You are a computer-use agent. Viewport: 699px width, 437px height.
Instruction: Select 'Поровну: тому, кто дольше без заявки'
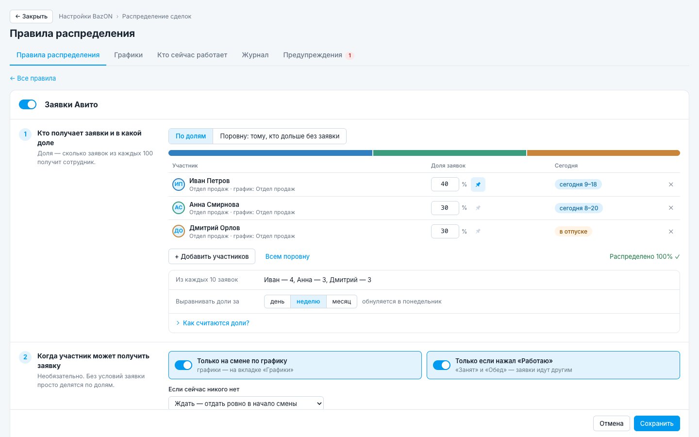(280, 136)
